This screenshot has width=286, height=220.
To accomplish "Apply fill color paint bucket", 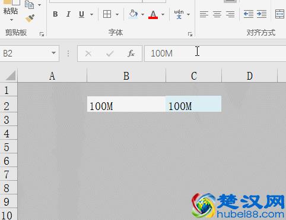I will click(x=133, y=14).
